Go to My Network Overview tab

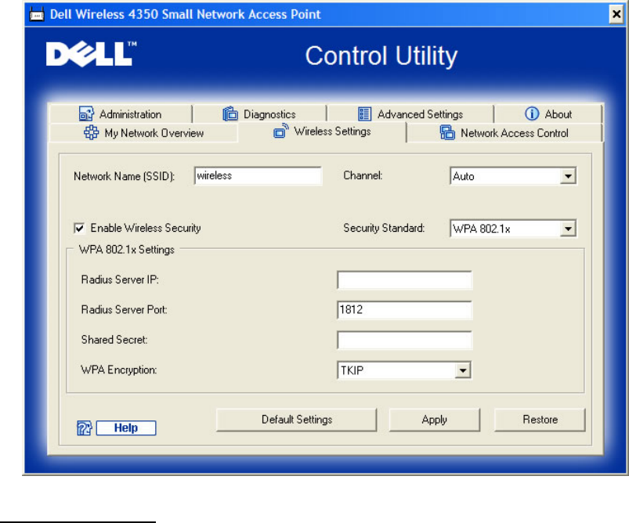(143, 133)
